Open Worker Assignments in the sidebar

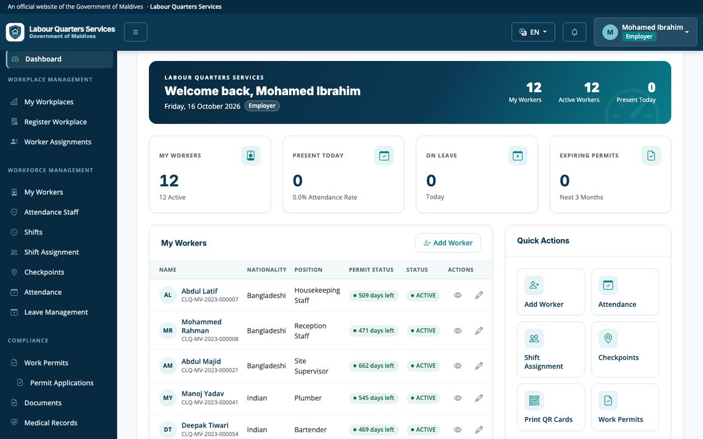[59, 142]
